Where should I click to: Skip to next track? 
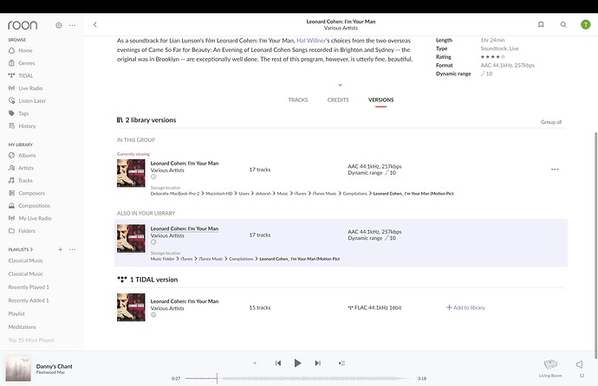[317, 363]
